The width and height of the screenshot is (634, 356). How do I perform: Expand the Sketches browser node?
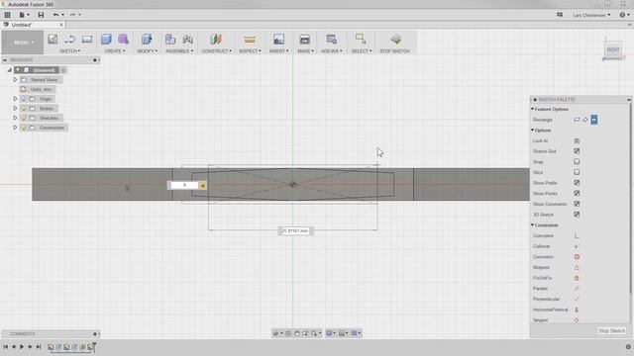coord(16,118)
